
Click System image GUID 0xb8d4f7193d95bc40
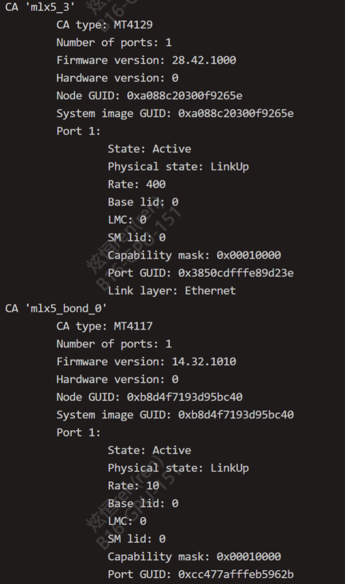pos(175,415)
